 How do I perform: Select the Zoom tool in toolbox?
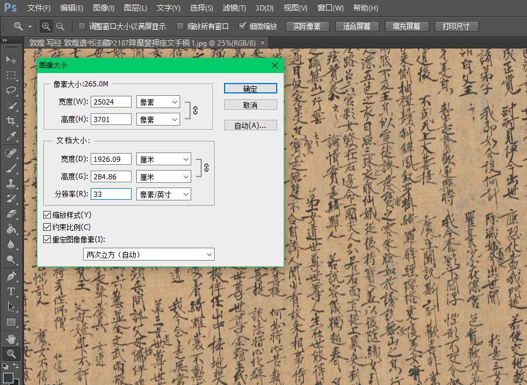click(x=11, y=353)
